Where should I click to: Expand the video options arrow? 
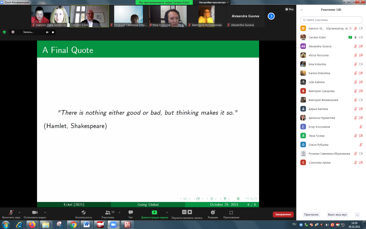pyautogui.click(x=45, y=212)
